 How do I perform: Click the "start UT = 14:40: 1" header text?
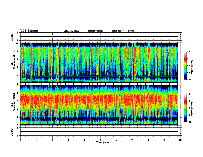coord(124,31)
